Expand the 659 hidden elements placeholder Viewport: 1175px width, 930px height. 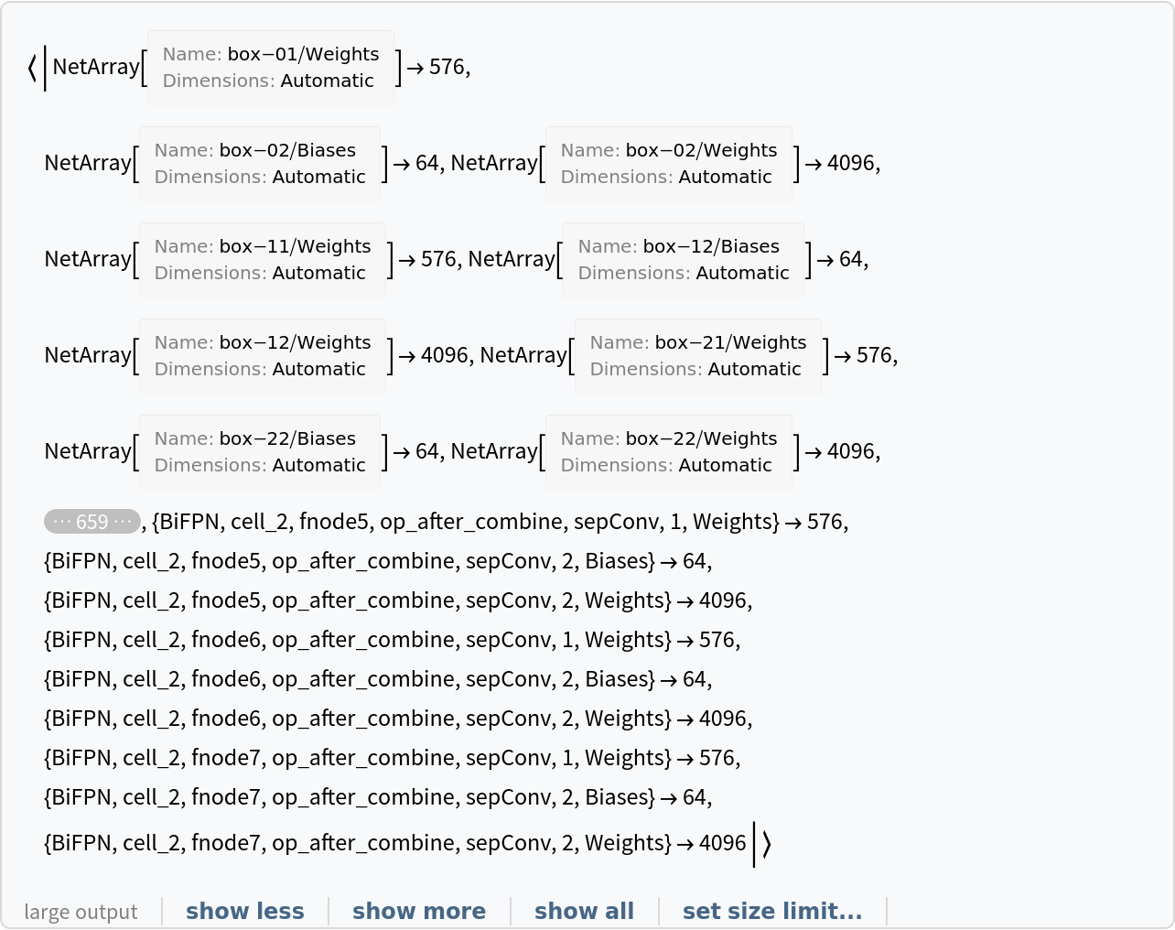[x=92, y=522]
